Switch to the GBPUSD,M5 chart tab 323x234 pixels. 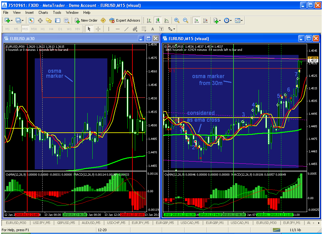66,223
